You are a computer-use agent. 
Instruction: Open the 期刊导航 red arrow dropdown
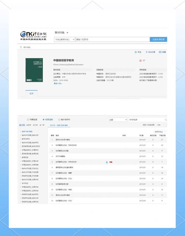point(67,33)
